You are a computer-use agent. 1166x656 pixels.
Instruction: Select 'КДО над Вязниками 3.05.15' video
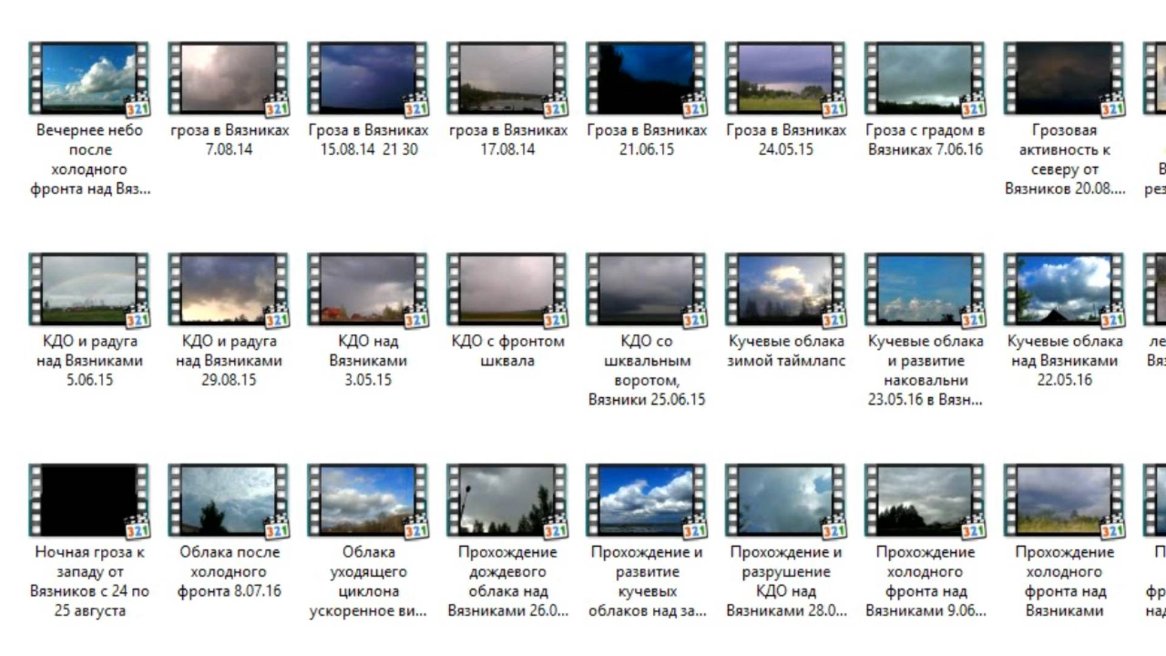click(367, 289)
